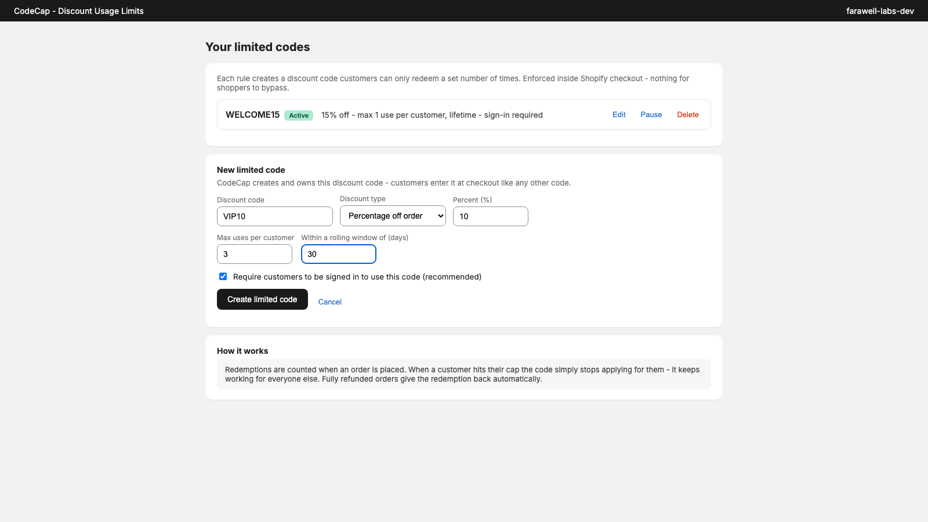Click the dropdown arrow on Percentage off order
Image resolution: width=928 pixels, height=522 pixels.
(x=440, y=216)
